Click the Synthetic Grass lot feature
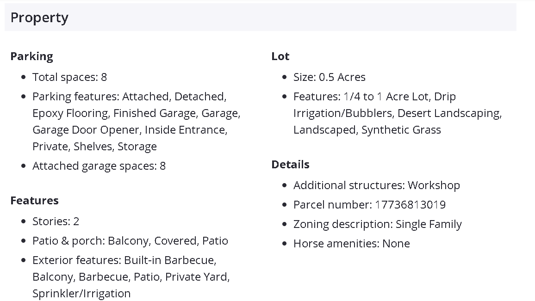Image resolution: width=535 pixels, height=301 pixels. [401, 130]
